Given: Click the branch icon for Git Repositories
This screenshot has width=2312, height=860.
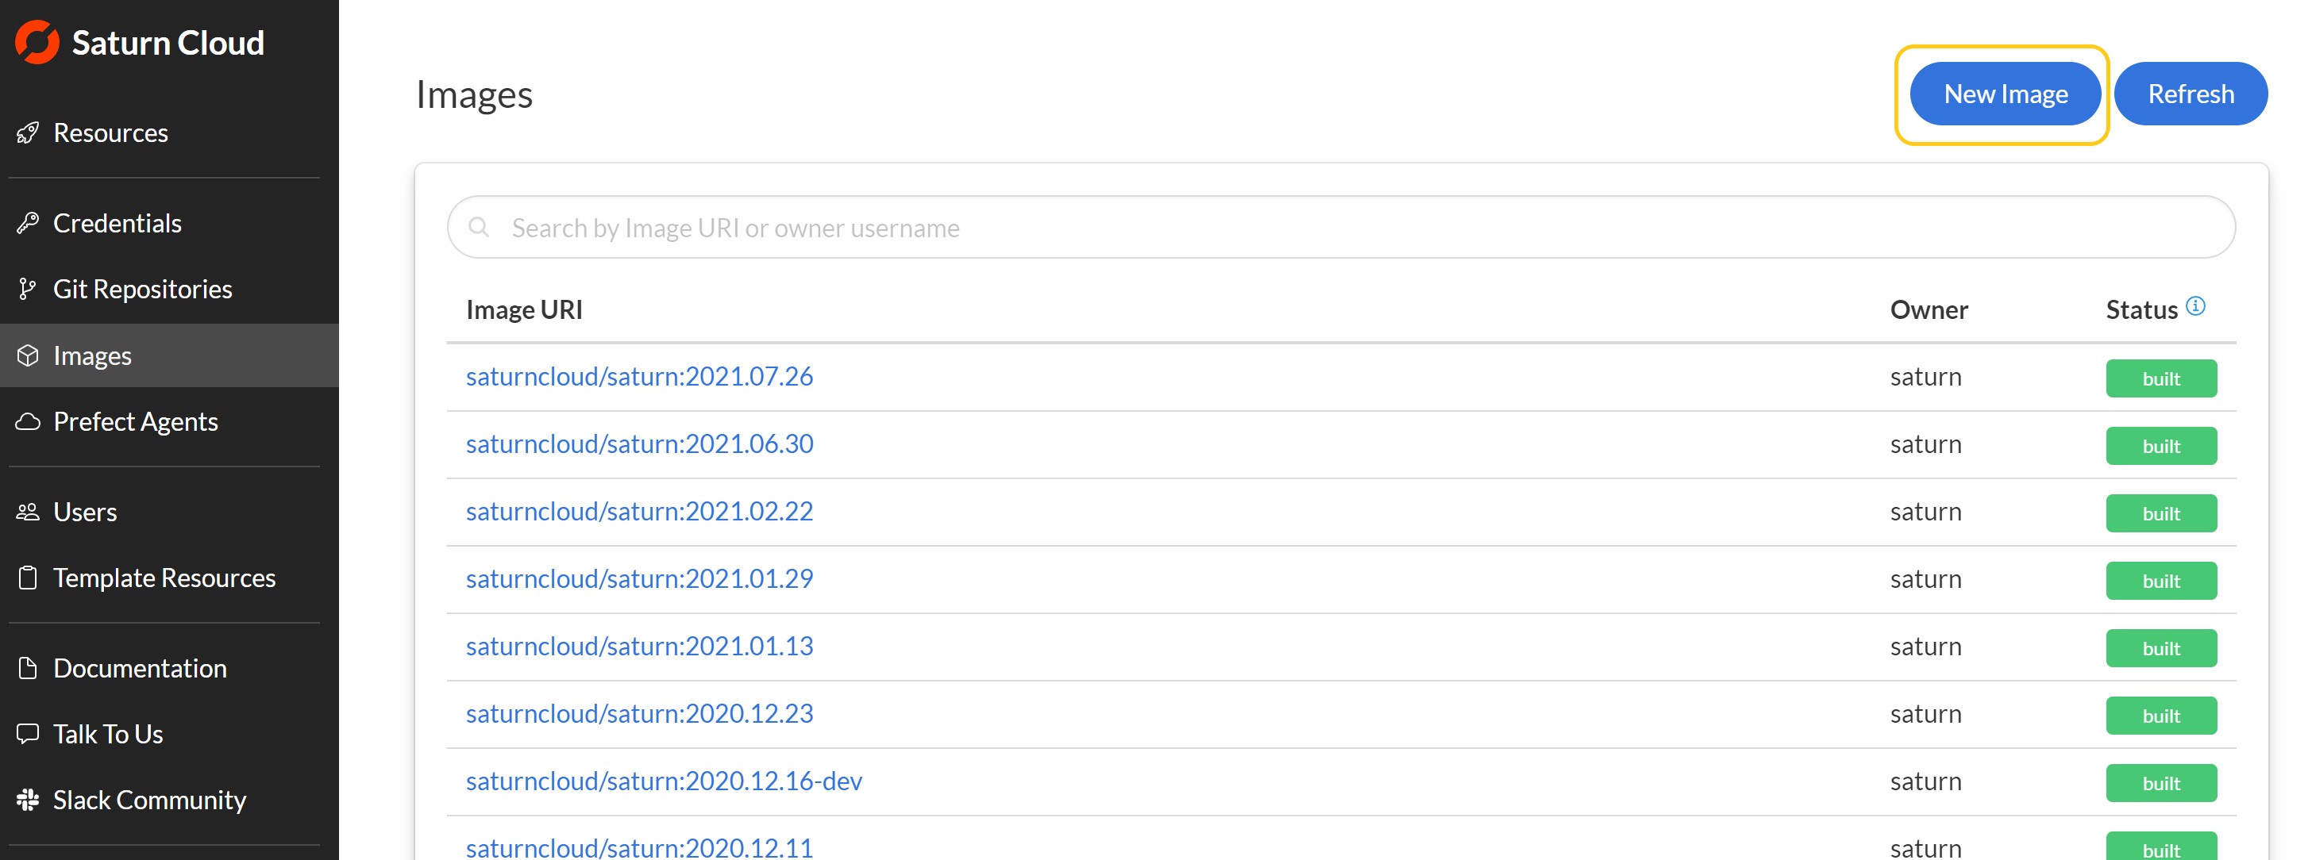Looking at the screenshot, I should (28, 289).
